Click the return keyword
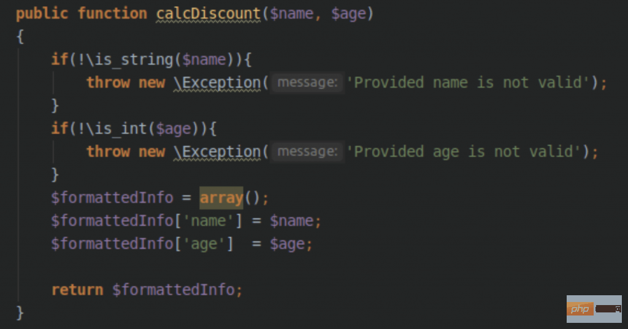Screen dimensions: 628x329 click(x=77, y=290)
